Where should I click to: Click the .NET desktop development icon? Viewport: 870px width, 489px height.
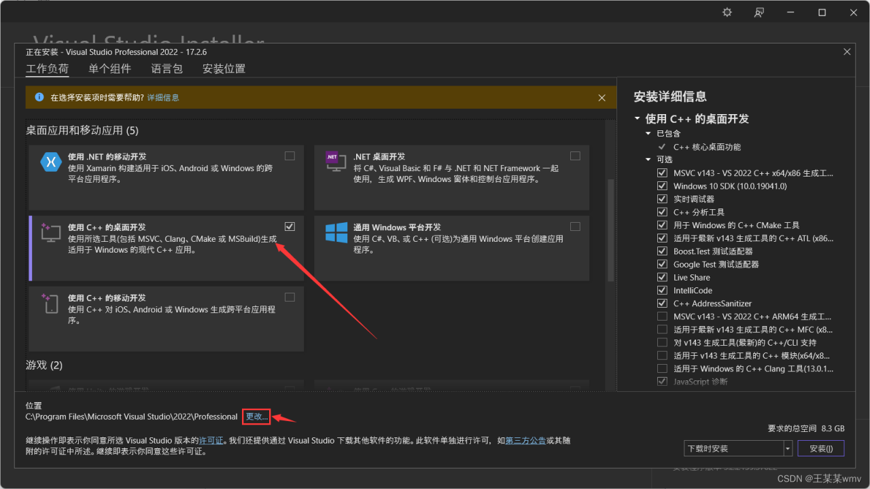click(336, 162)
